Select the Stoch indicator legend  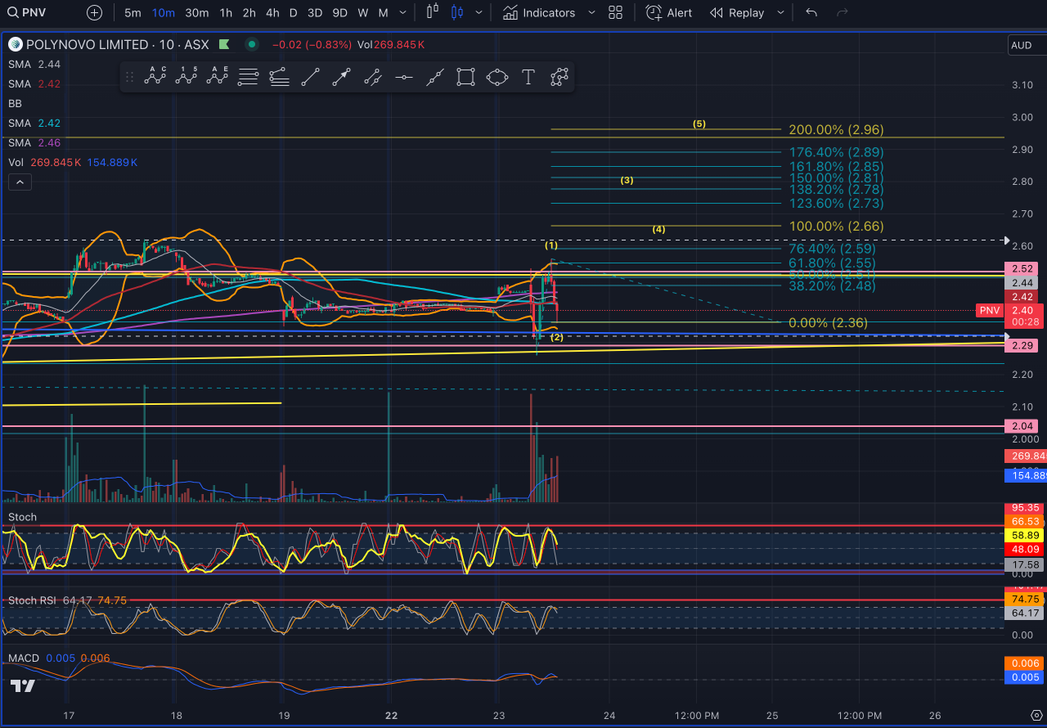(22, 517)
